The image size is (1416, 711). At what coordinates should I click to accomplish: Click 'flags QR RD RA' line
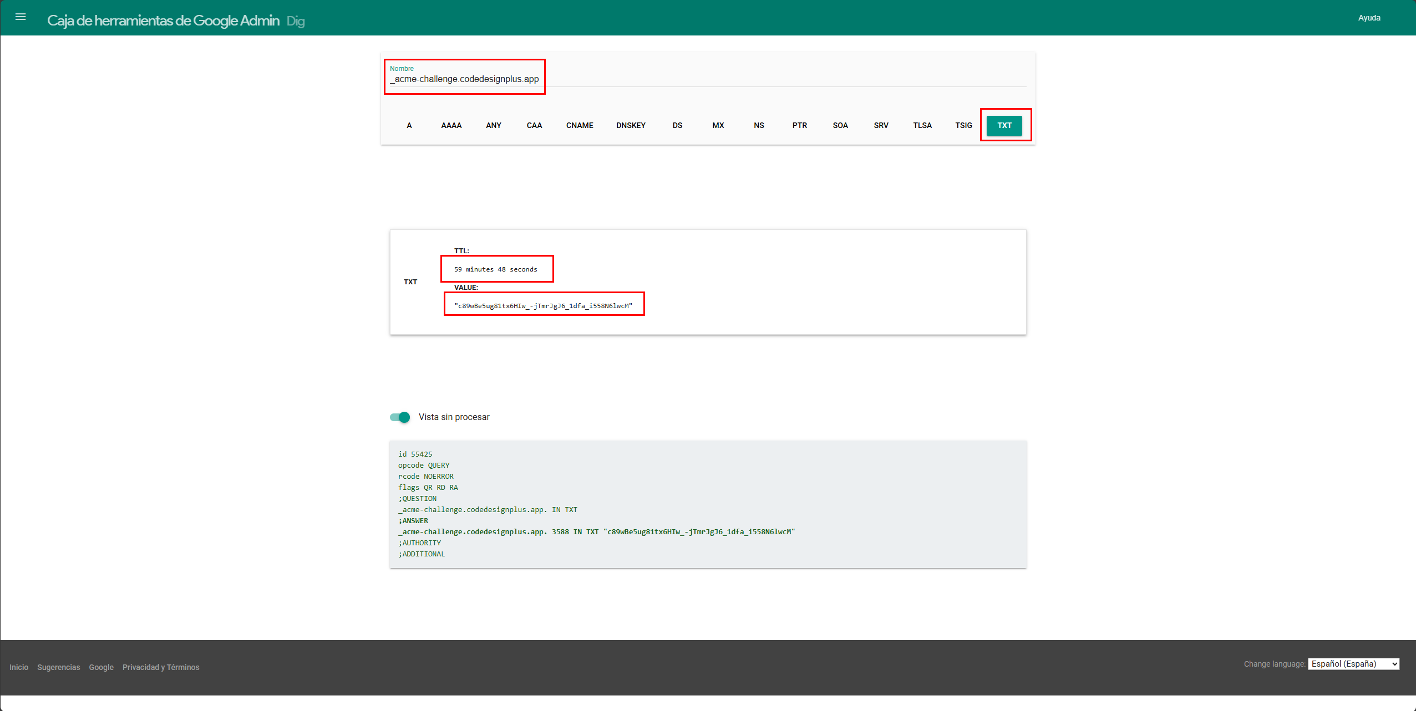coord(428,487)
